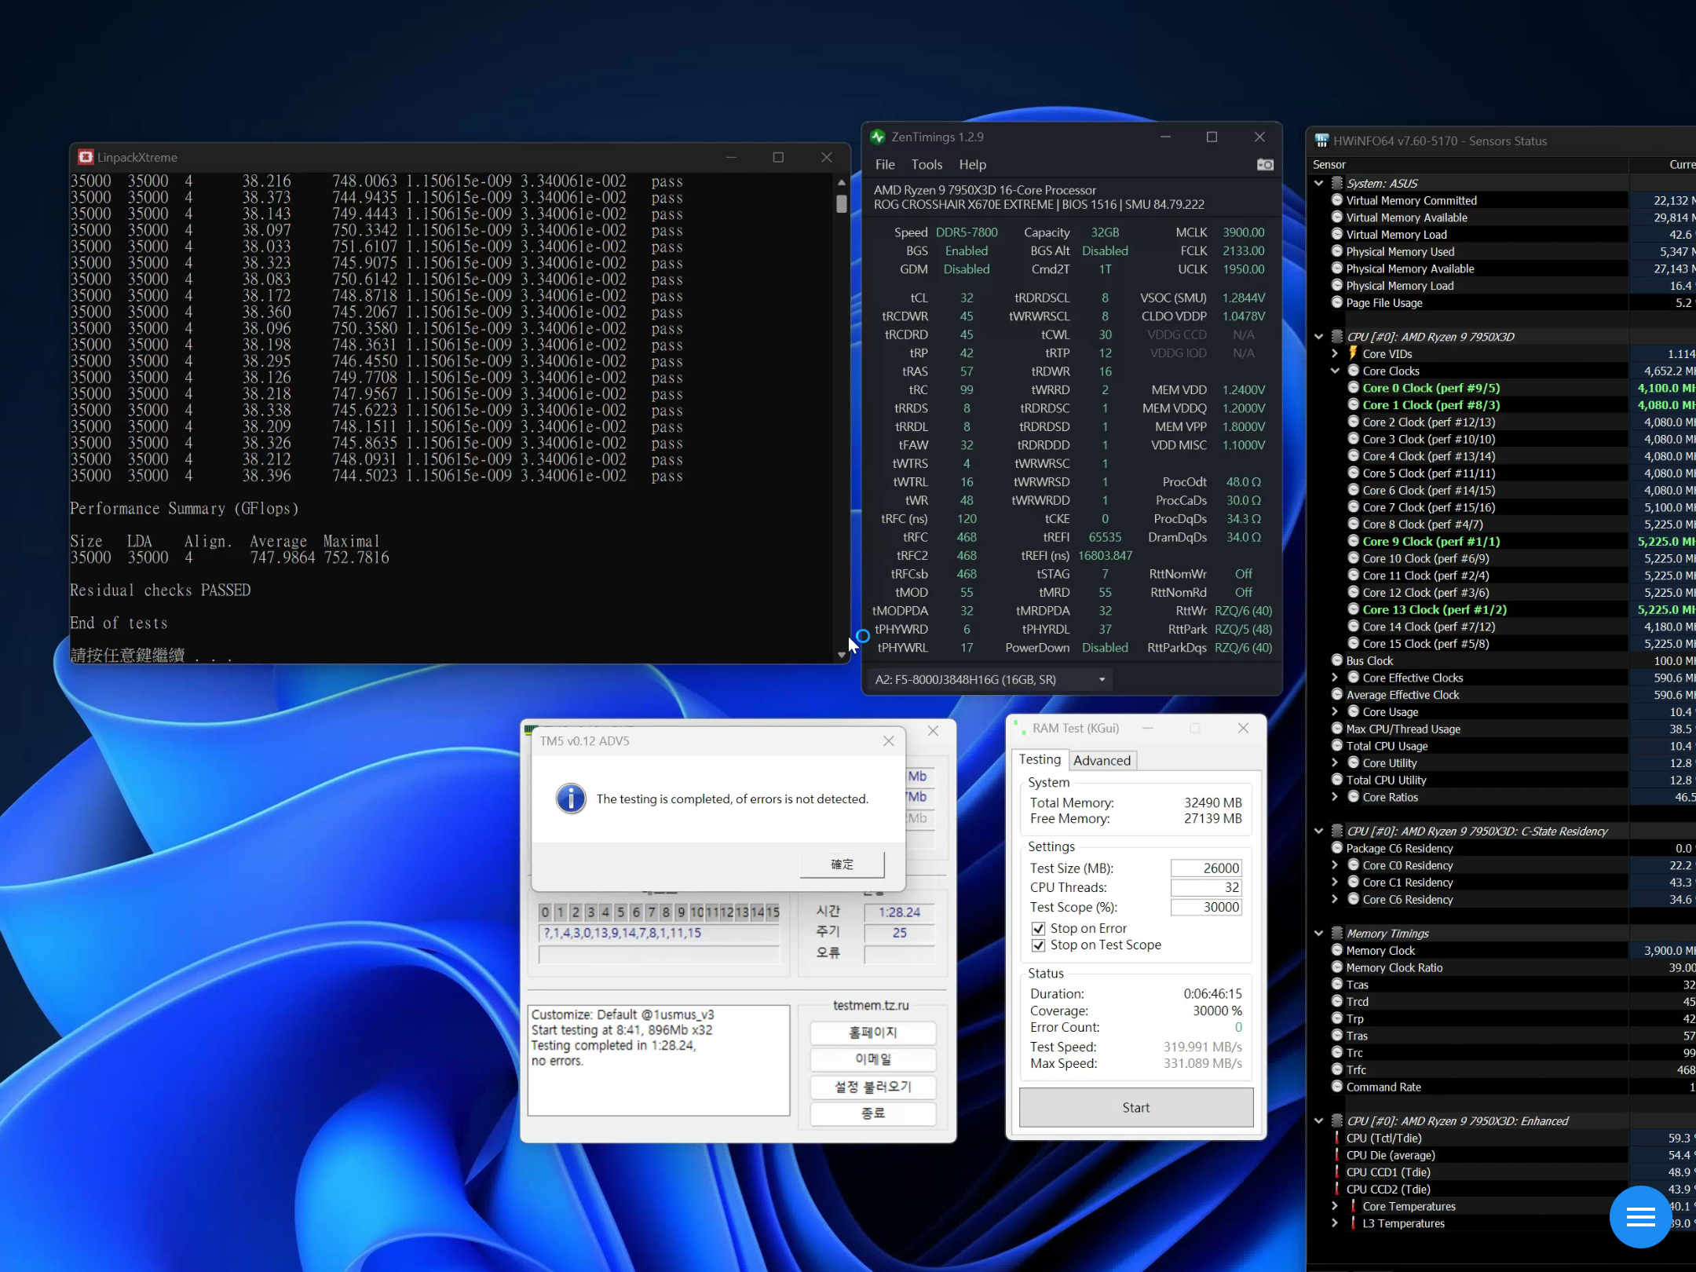Click the CPU Threads input field
1696x1272 pixels.
coord(1206,887)
